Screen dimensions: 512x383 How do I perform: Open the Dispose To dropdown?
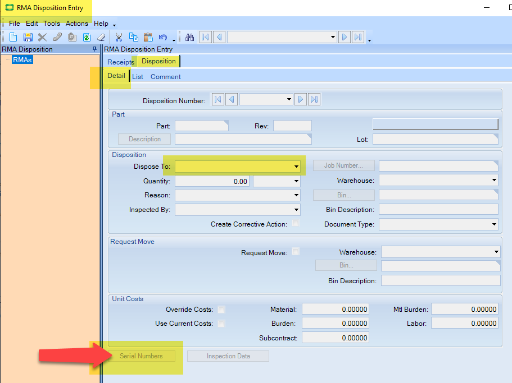[296, 166]
